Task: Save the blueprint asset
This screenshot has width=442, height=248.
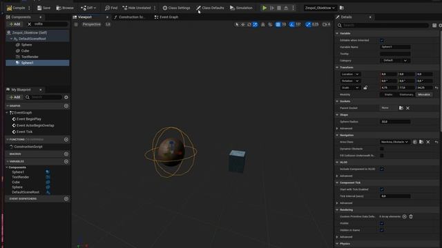Action: click(44, 8)
